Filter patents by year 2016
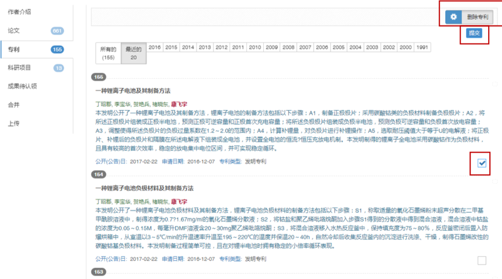 (x=155, y=48)
